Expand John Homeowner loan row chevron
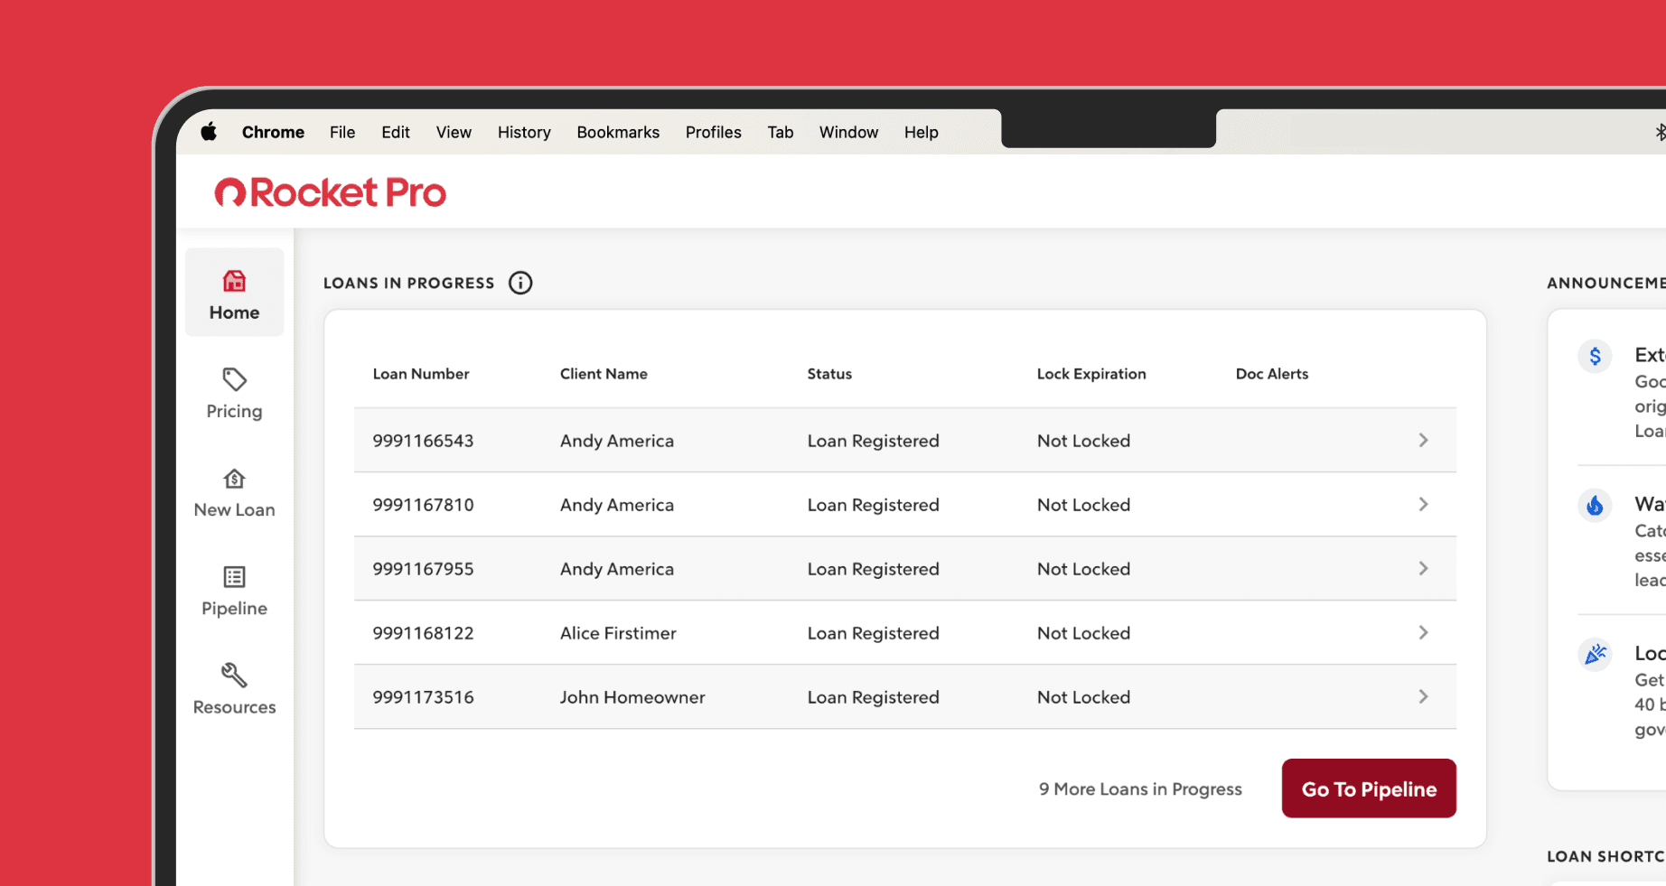The width and height of the screenshot is (1666, 886). 1423,696
